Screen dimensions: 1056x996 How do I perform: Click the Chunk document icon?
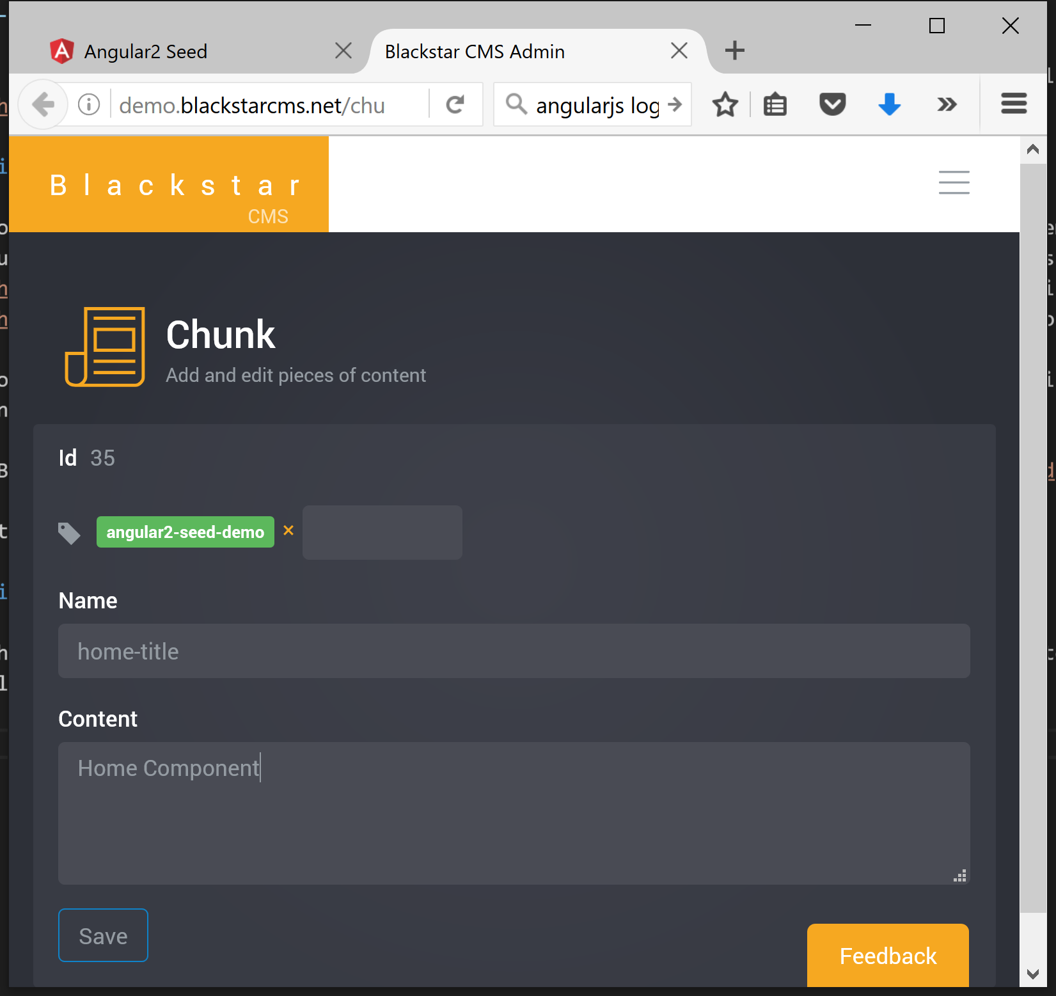[105, 347]
